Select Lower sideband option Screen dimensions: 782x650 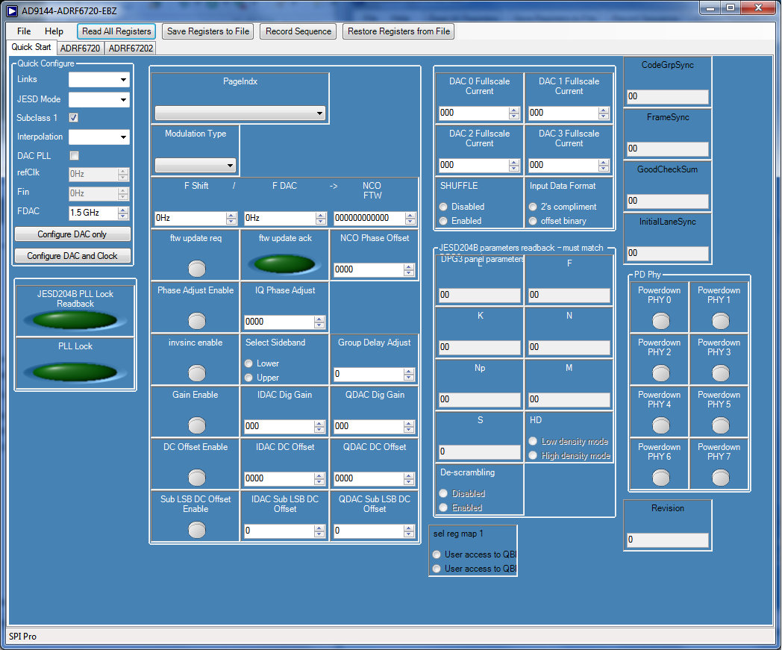pyautogui.click(x=248, y=363)
